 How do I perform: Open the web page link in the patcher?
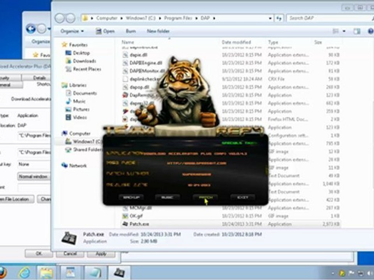tap(196, 163)
